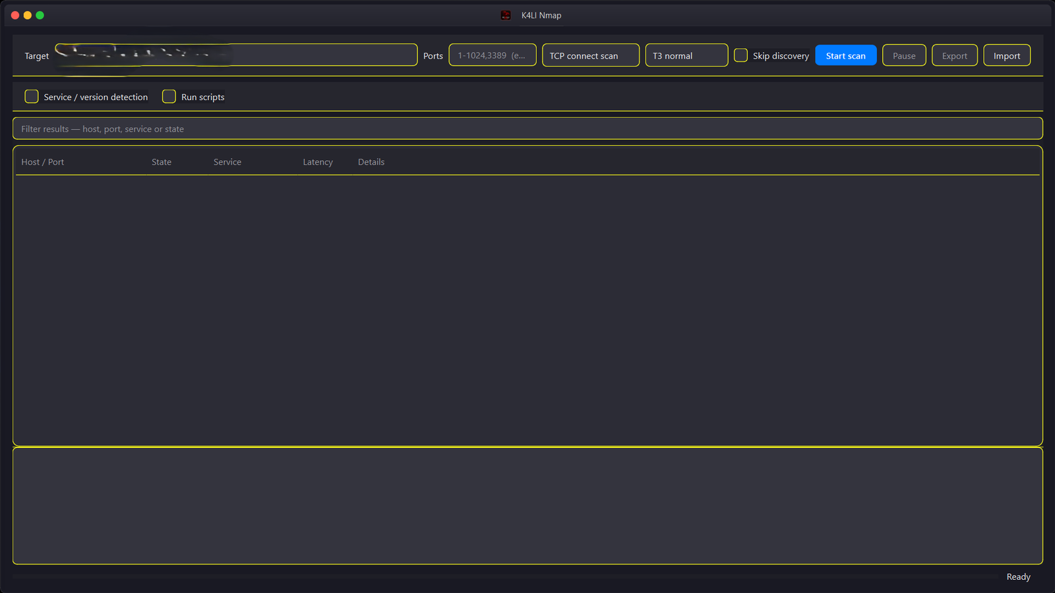
Task: Focus the Target input field
Action: 236,55
